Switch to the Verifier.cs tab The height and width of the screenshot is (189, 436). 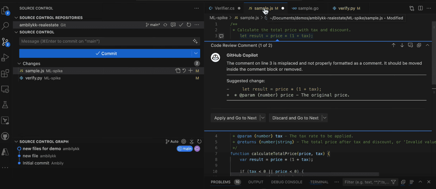point(225,8)
